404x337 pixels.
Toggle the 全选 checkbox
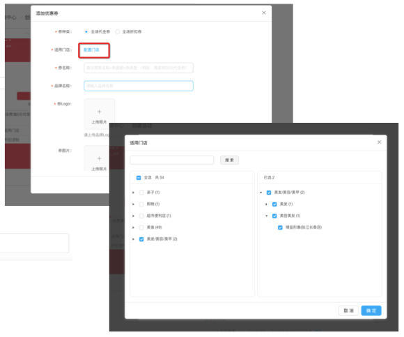click(x=139, y=177)
